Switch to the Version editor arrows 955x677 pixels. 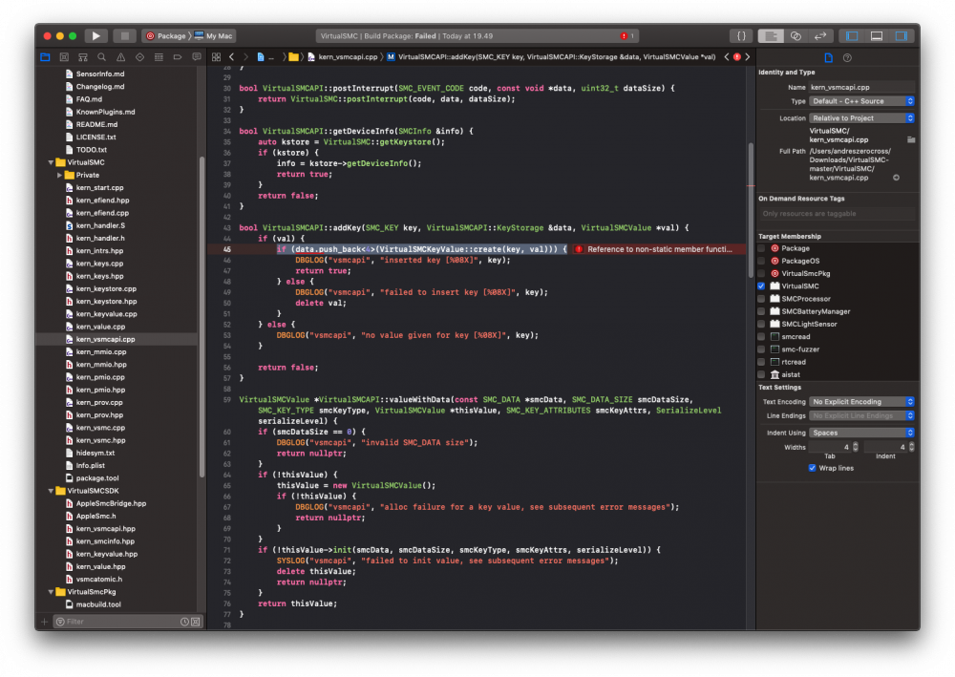click(x=820, y=36)
